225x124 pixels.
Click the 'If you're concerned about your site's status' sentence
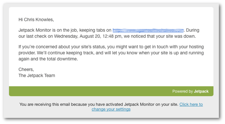click(x=62, y=47)
